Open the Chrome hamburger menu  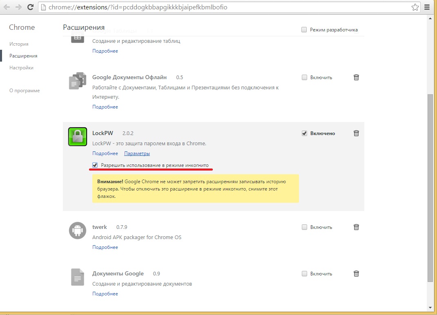[x=427, y=7]
